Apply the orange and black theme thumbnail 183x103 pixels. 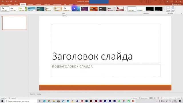94,9
